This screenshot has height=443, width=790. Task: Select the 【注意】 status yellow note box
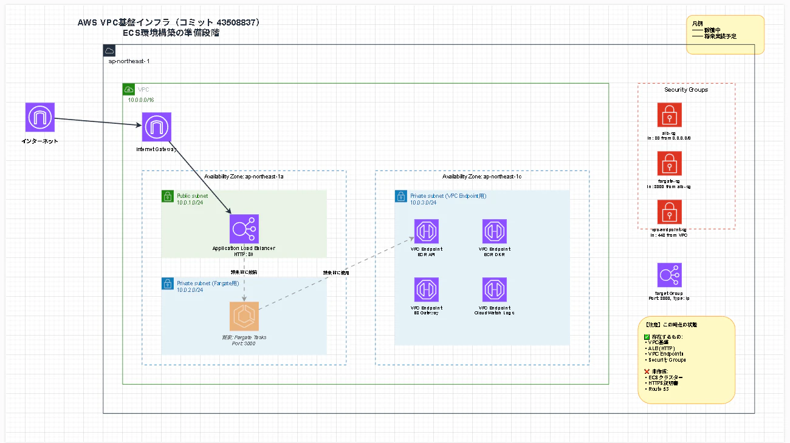pos(687,359)
